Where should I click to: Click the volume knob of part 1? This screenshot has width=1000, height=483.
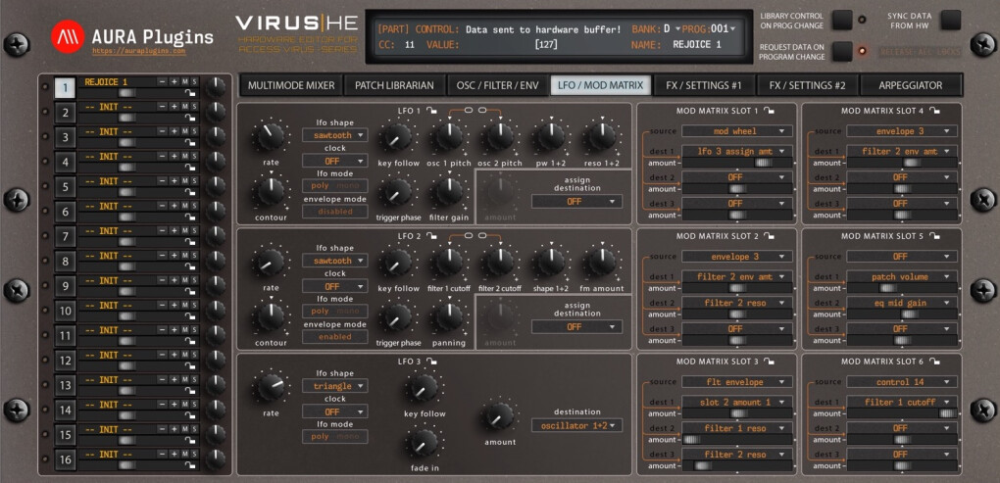(216, 87)
